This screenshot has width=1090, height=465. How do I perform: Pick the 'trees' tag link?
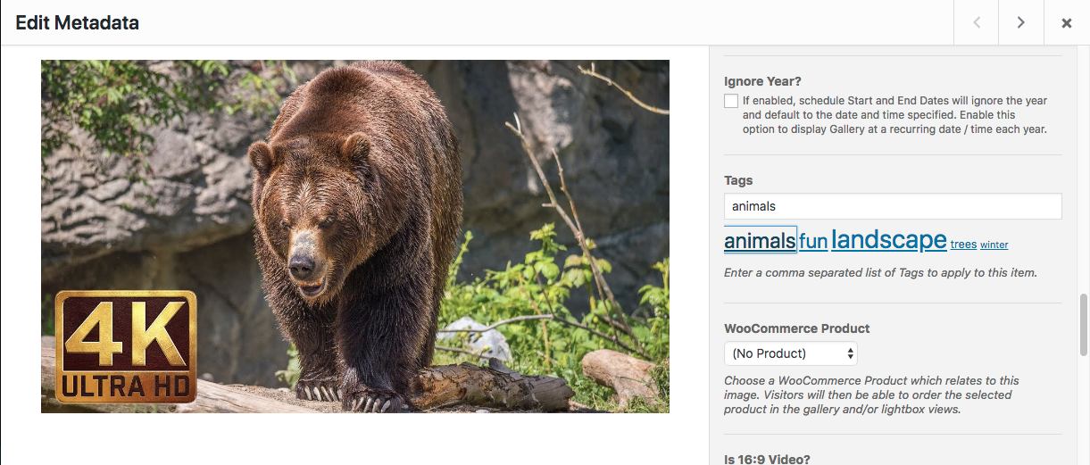[x=963, y=245]
